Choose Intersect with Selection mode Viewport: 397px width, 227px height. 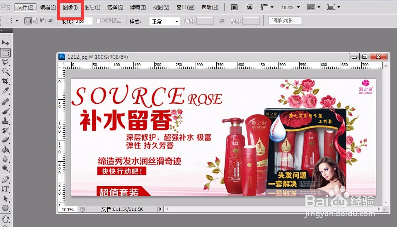(x=51, y=21)
